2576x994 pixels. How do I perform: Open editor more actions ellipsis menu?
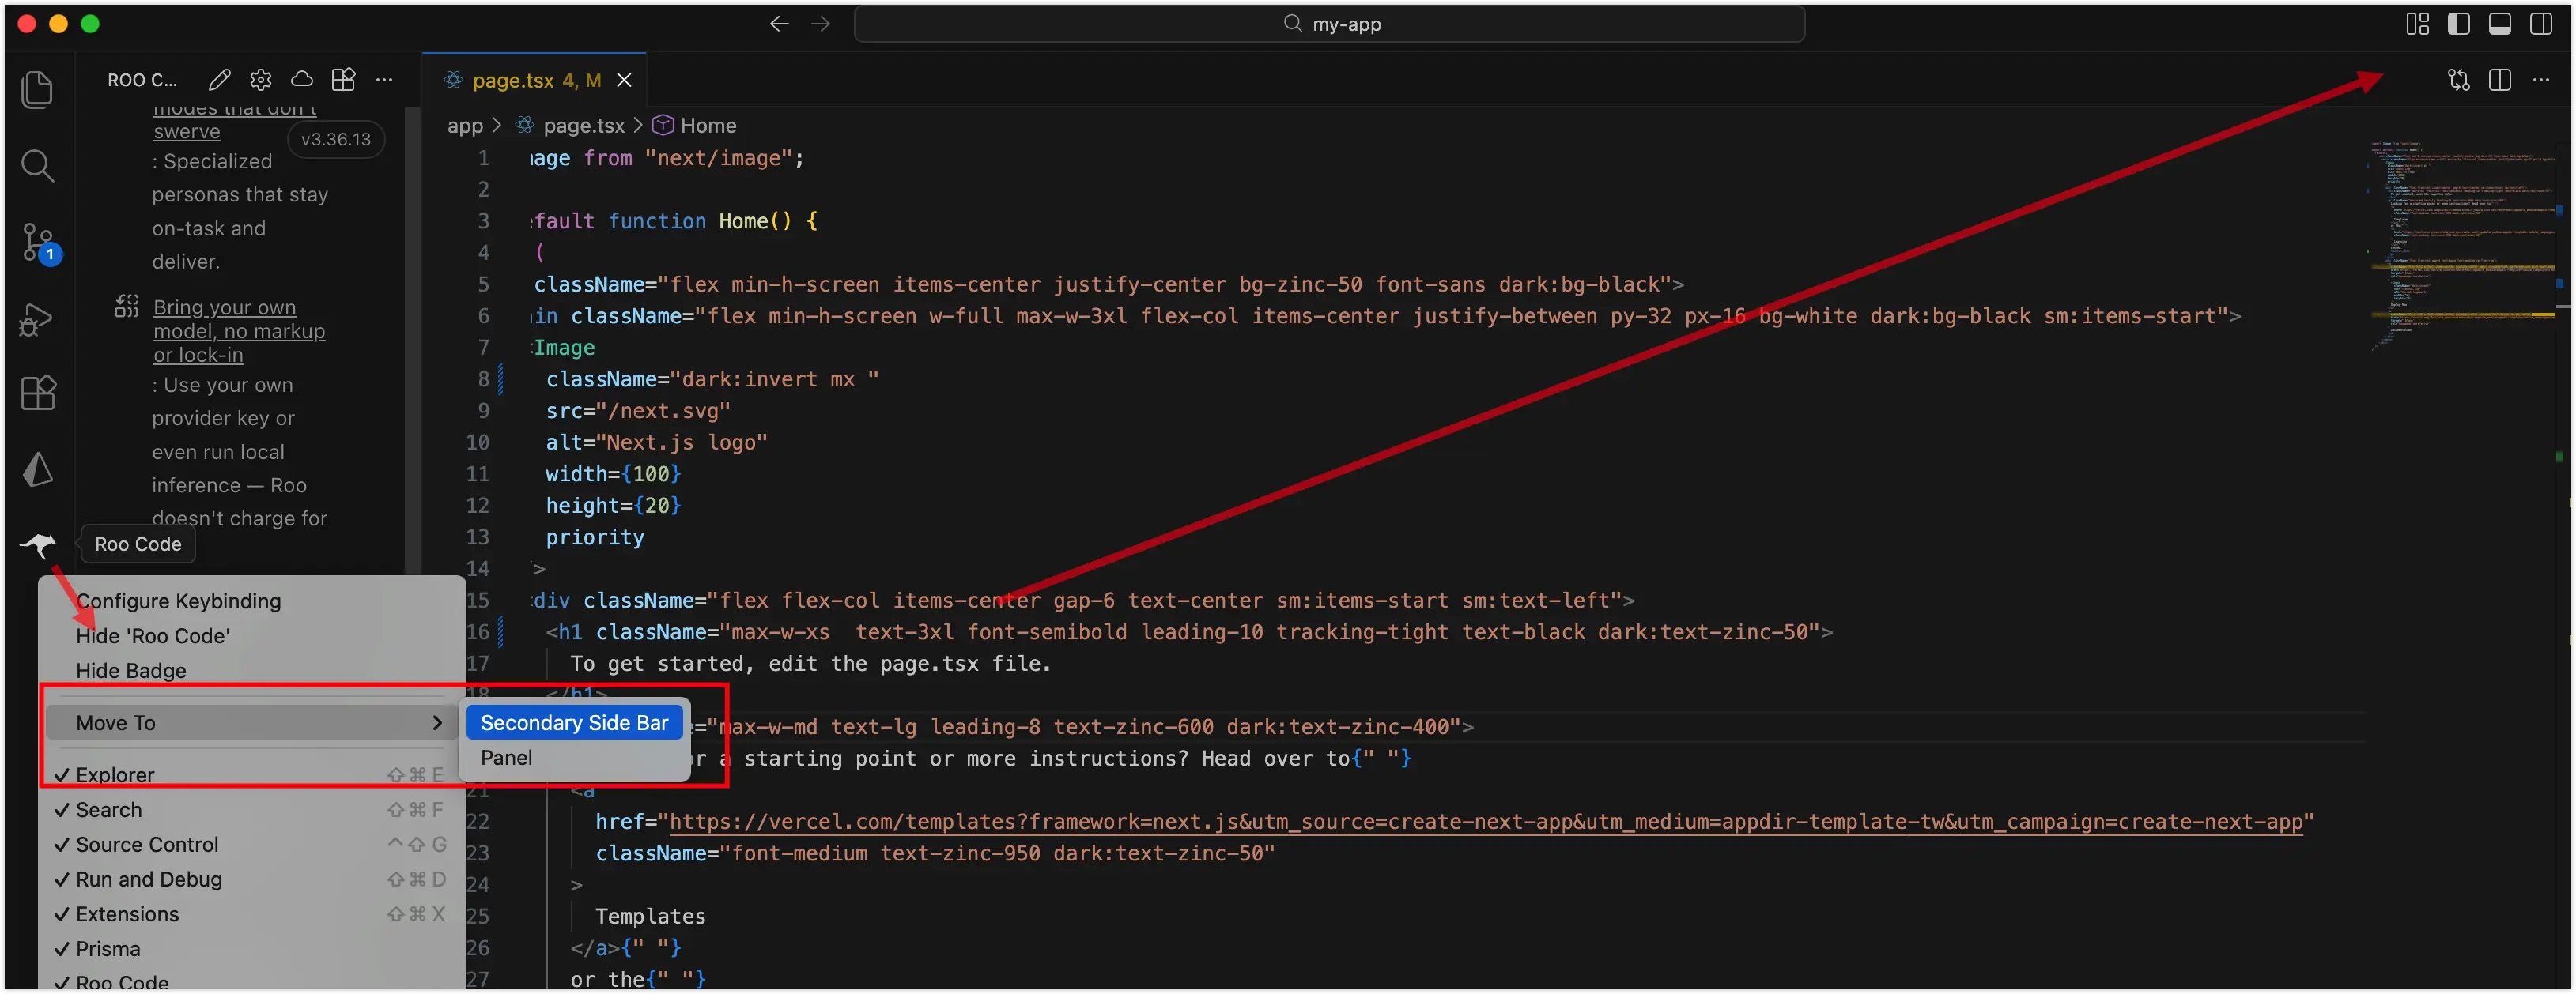tap(2541, 80)
